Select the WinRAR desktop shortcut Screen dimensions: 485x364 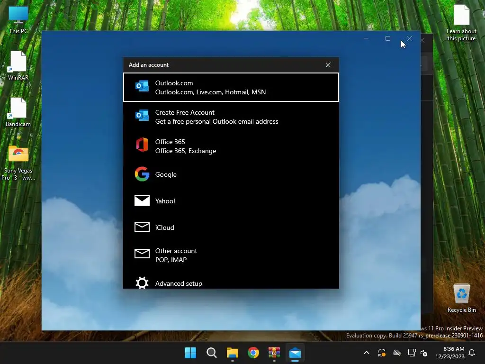[18, 66]
